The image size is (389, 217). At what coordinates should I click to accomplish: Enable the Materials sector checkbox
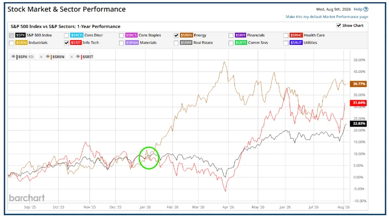[x=121, y=43]
